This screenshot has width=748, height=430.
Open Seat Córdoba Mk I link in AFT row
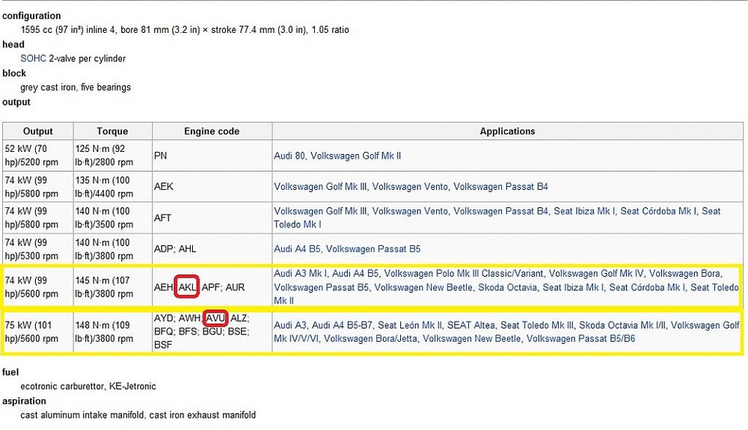pyautogui.click(x=658, y=211)
